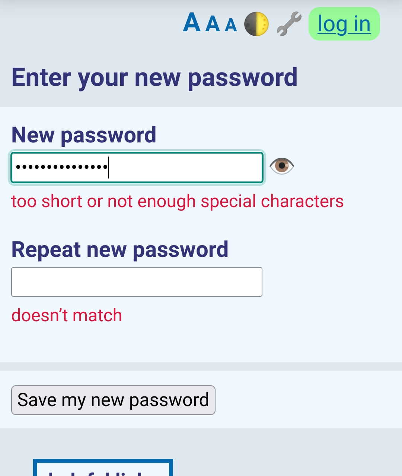Click the masked dots in the password field
Screen dimensions: 402x476
(x=61, y=168)
